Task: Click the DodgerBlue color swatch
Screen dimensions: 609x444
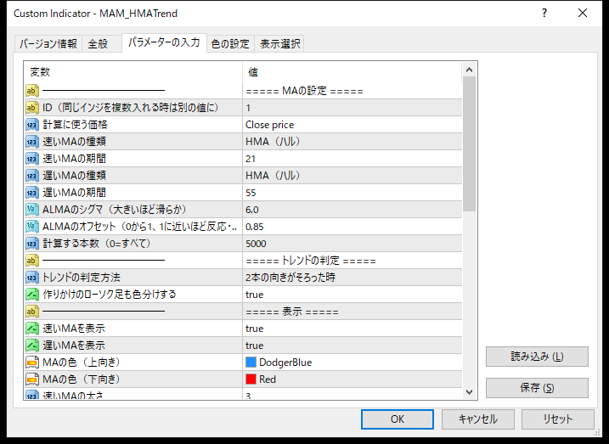Action: coord(251,363)
